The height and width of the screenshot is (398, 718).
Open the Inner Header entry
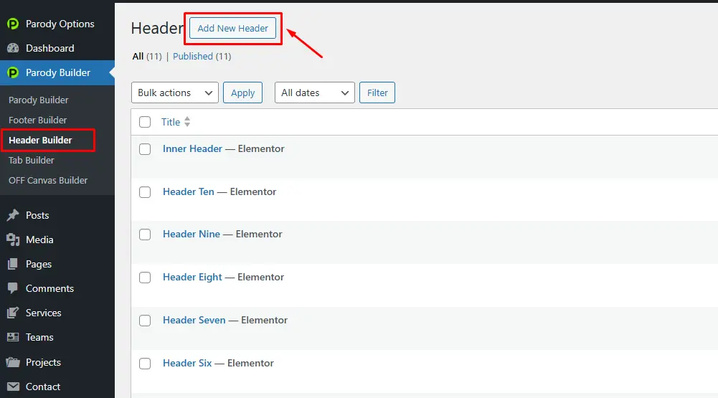[x=192, y=149]
